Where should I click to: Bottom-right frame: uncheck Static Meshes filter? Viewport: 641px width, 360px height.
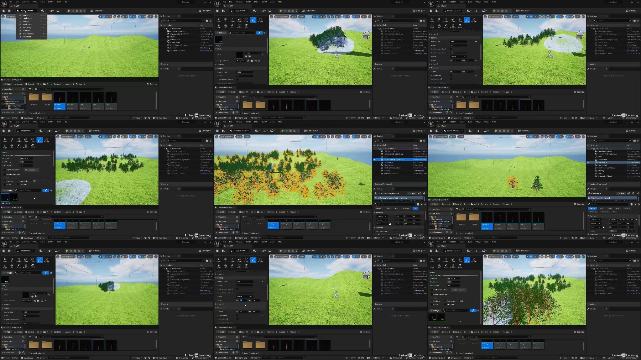point(445,301)
